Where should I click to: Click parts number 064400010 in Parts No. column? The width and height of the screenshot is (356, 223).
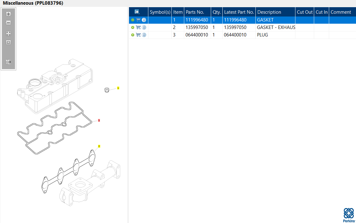click(x=197, y=35)
